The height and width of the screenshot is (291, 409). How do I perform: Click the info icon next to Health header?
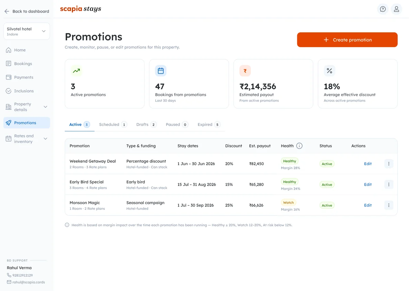tap(299, 146)
